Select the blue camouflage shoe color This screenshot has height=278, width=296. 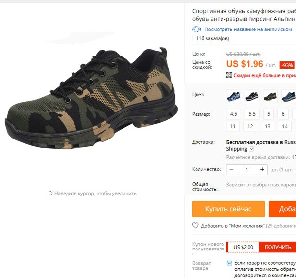pyautogui.click(x=233, y=97)
